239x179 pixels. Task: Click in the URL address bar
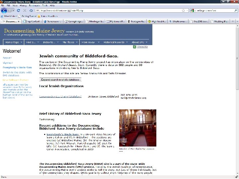[110, 11]
